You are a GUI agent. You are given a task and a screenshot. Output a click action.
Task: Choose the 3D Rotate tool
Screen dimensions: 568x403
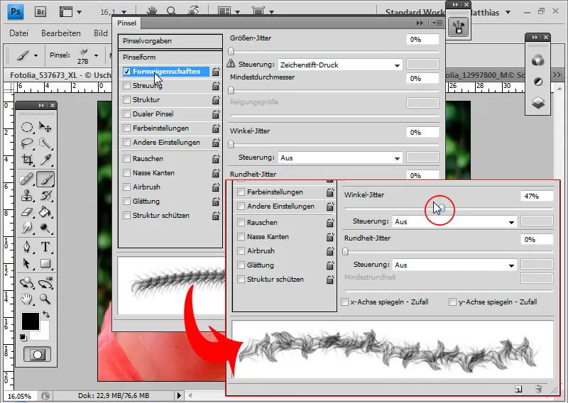[x=27, y=282]
